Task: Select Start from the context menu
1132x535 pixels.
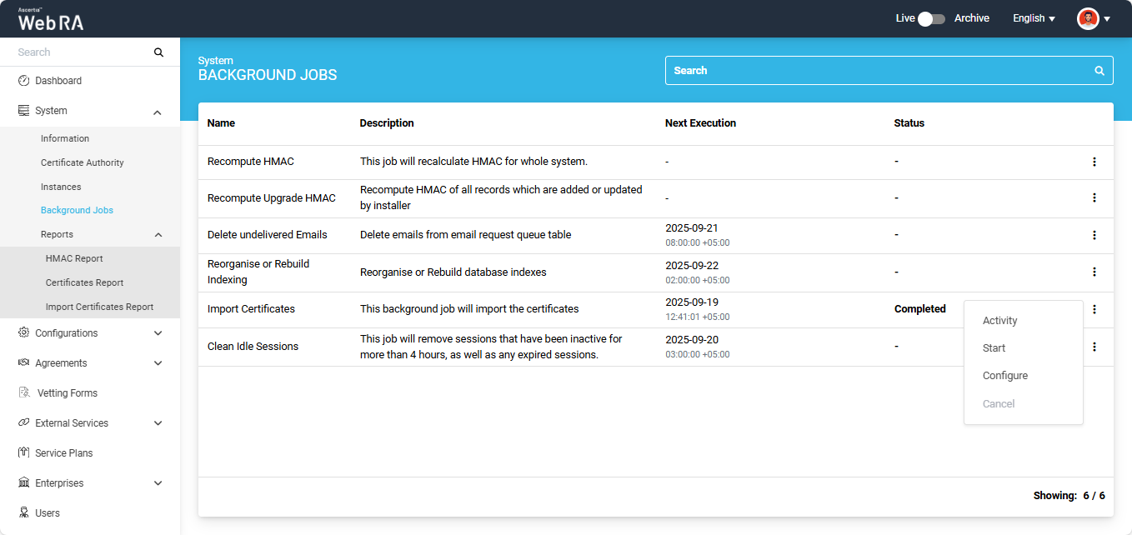Action: click(x=994, y=348)
